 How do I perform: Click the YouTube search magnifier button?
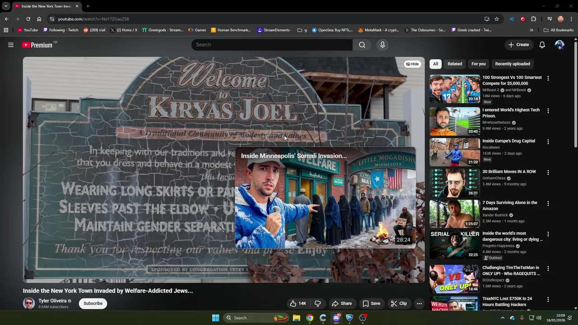[x=362, y=45]
